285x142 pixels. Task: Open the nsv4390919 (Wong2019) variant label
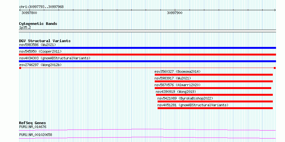coord(176,92)
